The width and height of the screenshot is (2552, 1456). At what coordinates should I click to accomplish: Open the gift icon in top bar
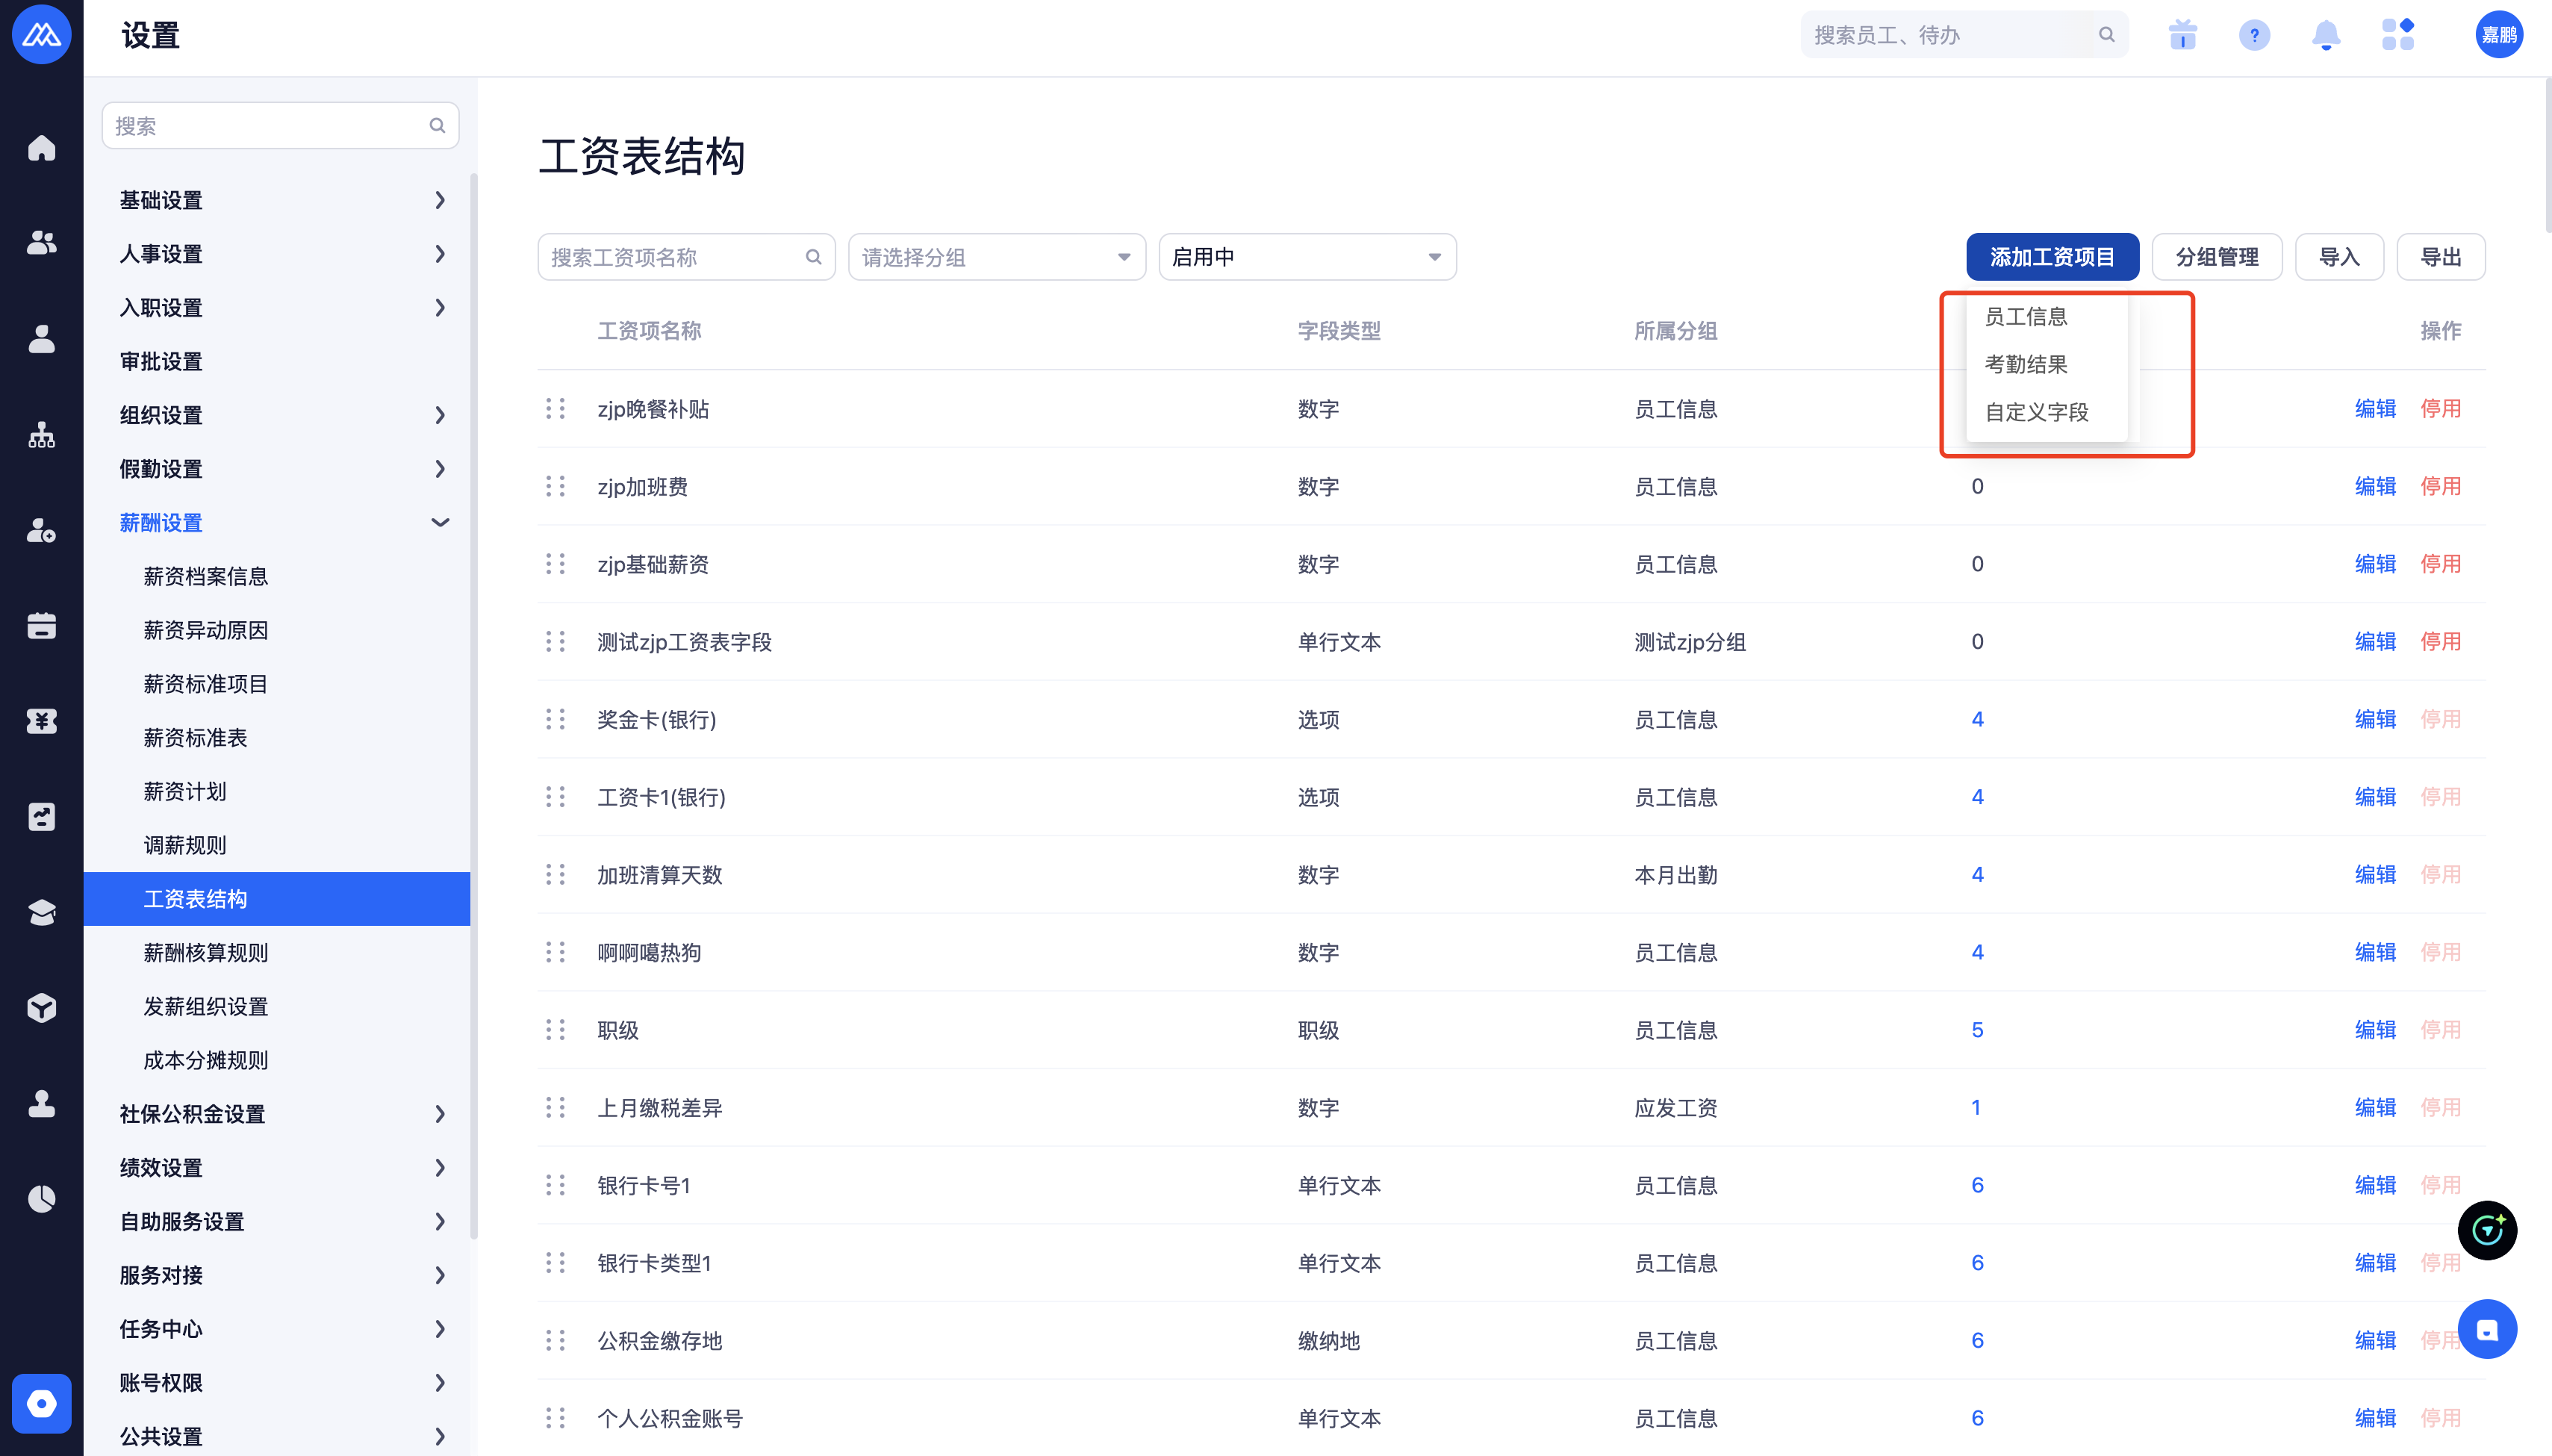coord(2182,36)
